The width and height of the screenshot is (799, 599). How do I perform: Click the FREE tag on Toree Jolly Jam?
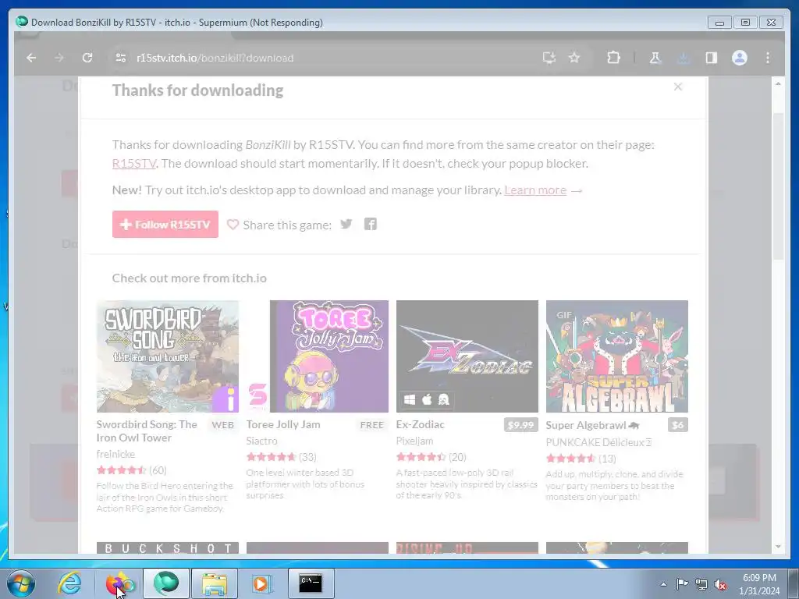[372, 425]
